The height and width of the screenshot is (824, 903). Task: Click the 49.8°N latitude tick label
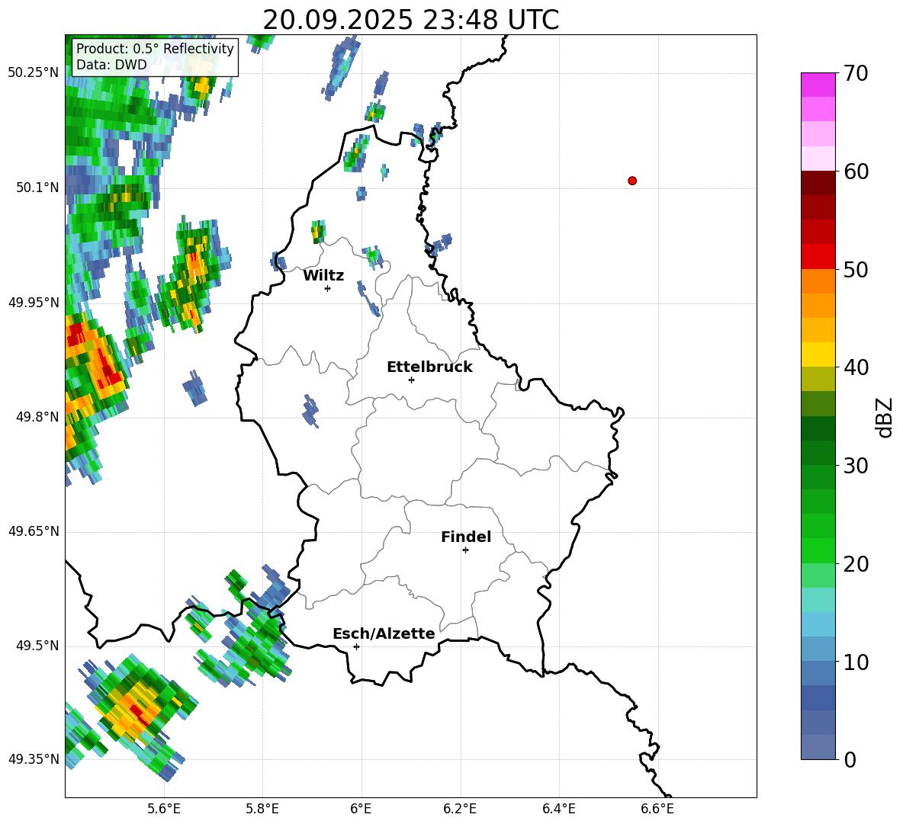point(37,417)
